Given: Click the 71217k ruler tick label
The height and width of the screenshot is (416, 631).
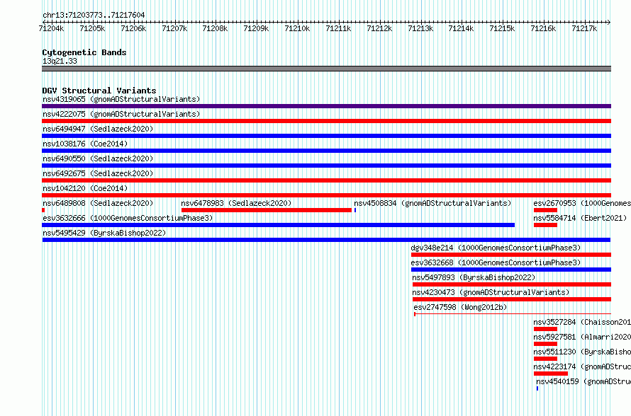Looking at the screenshot, I should click(x=584, y=28).
